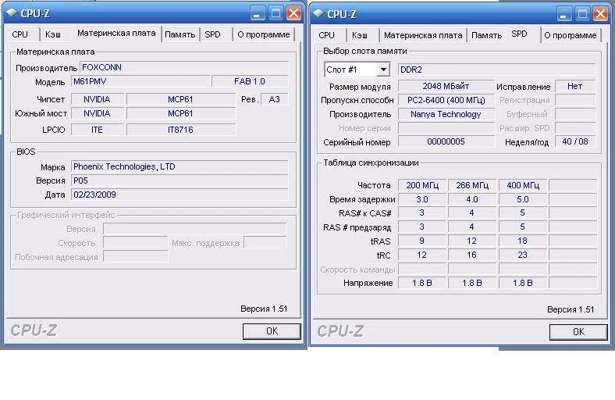615x400 pixels.
Task: Click MCP61 field in Южный мост row
Action: 181,113
